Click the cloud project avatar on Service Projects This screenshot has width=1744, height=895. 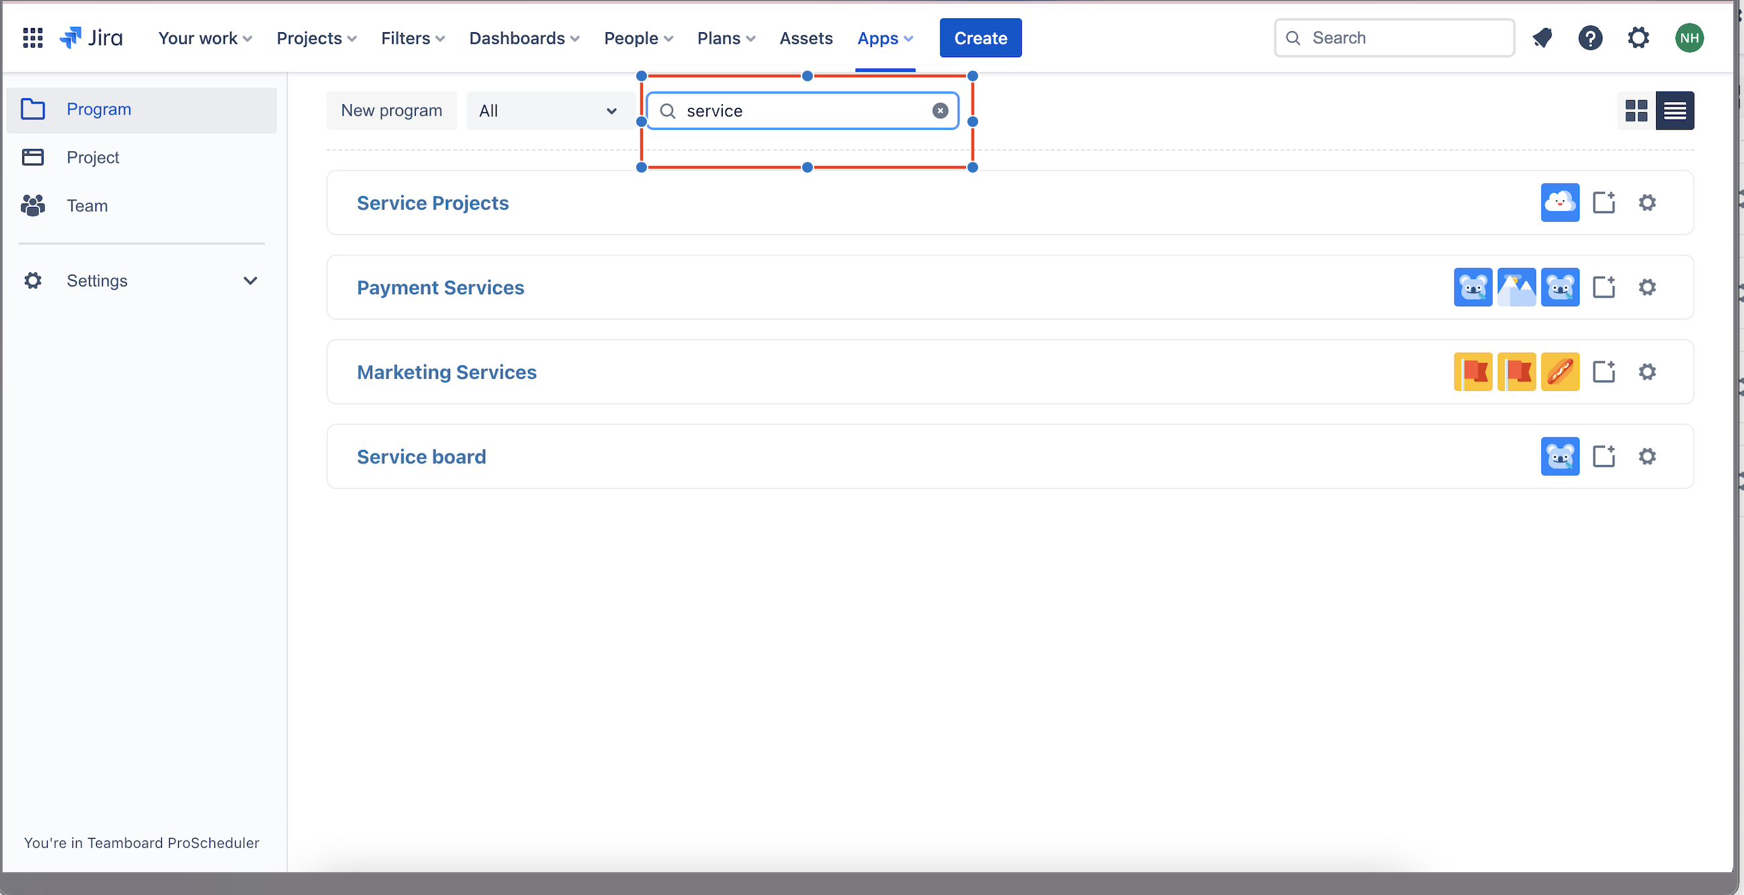click(x=1560, y=202)
